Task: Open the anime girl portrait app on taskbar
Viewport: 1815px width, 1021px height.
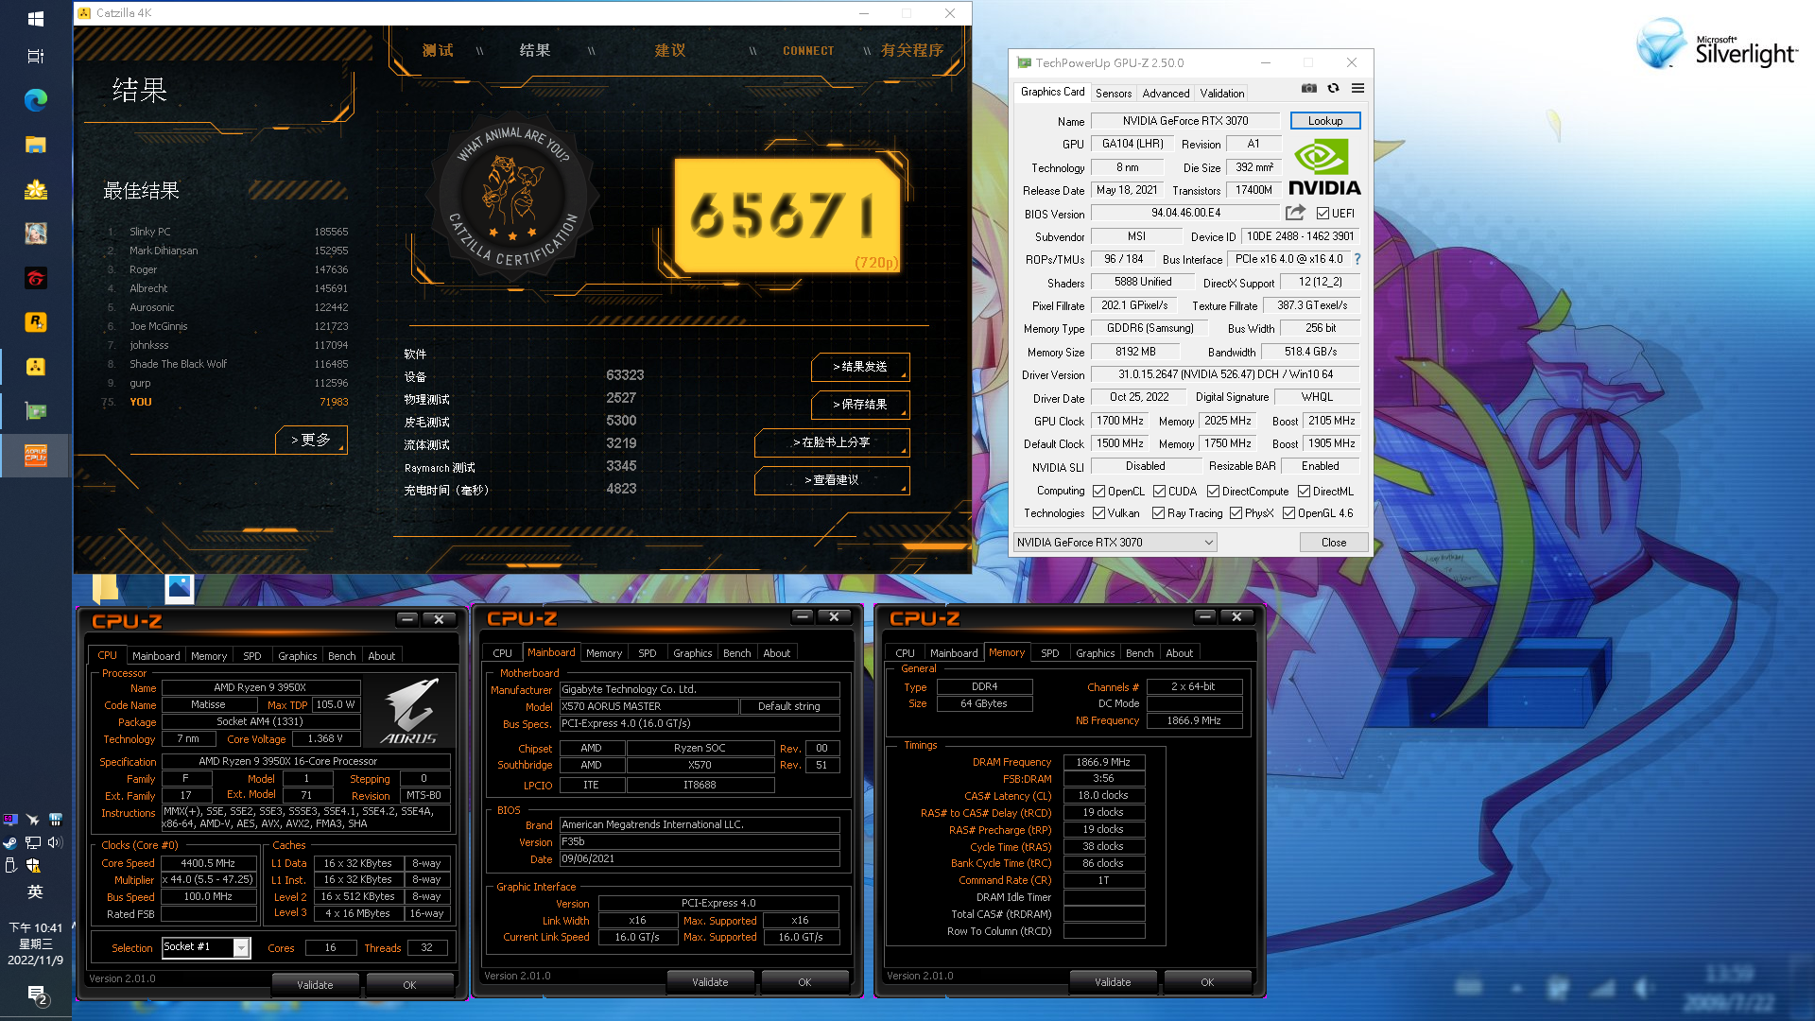Action: [35, 234]
